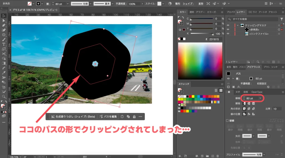The image size is (285, 158).
Task: Click the new color group folder icon
Action: [x=207, y=156]
